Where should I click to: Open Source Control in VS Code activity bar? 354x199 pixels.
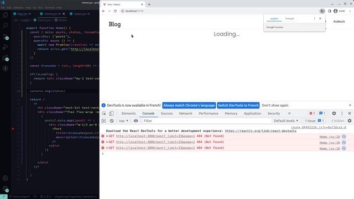point(5,36)
